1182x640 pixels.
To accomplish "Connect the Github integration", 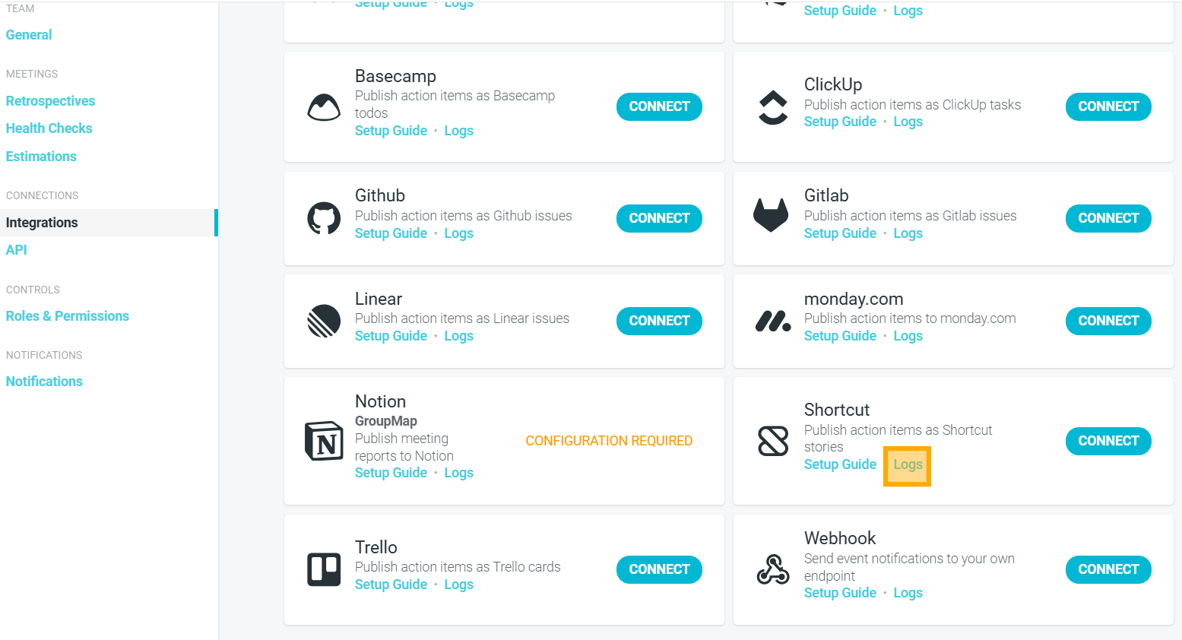I will (659, 218).
